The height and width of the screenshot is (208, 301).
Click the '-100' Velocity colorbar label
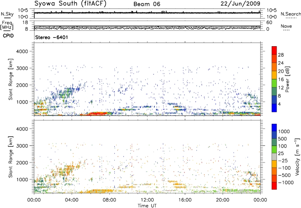[x=284, y=168]
